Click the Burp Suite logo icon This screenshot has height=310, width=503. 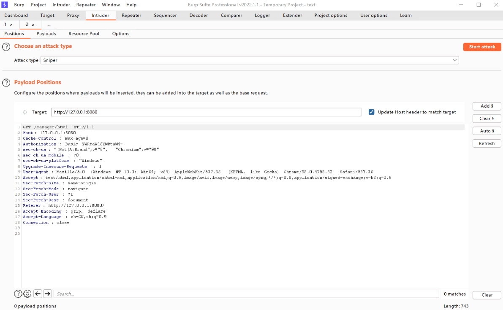(x=5, y=5)
